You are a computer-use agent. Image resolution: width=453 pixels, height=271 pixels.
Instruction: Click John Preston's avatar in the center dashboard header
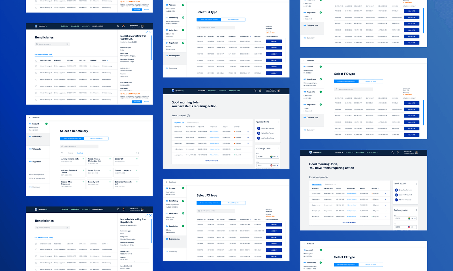click(279, 91)
